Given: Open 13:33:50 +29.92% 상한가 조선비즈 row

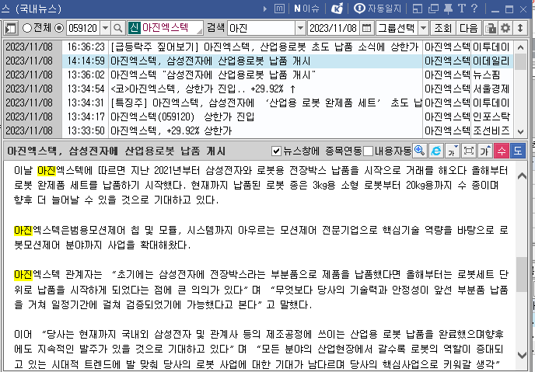Looking at the screenshot, I should [258, 130].
